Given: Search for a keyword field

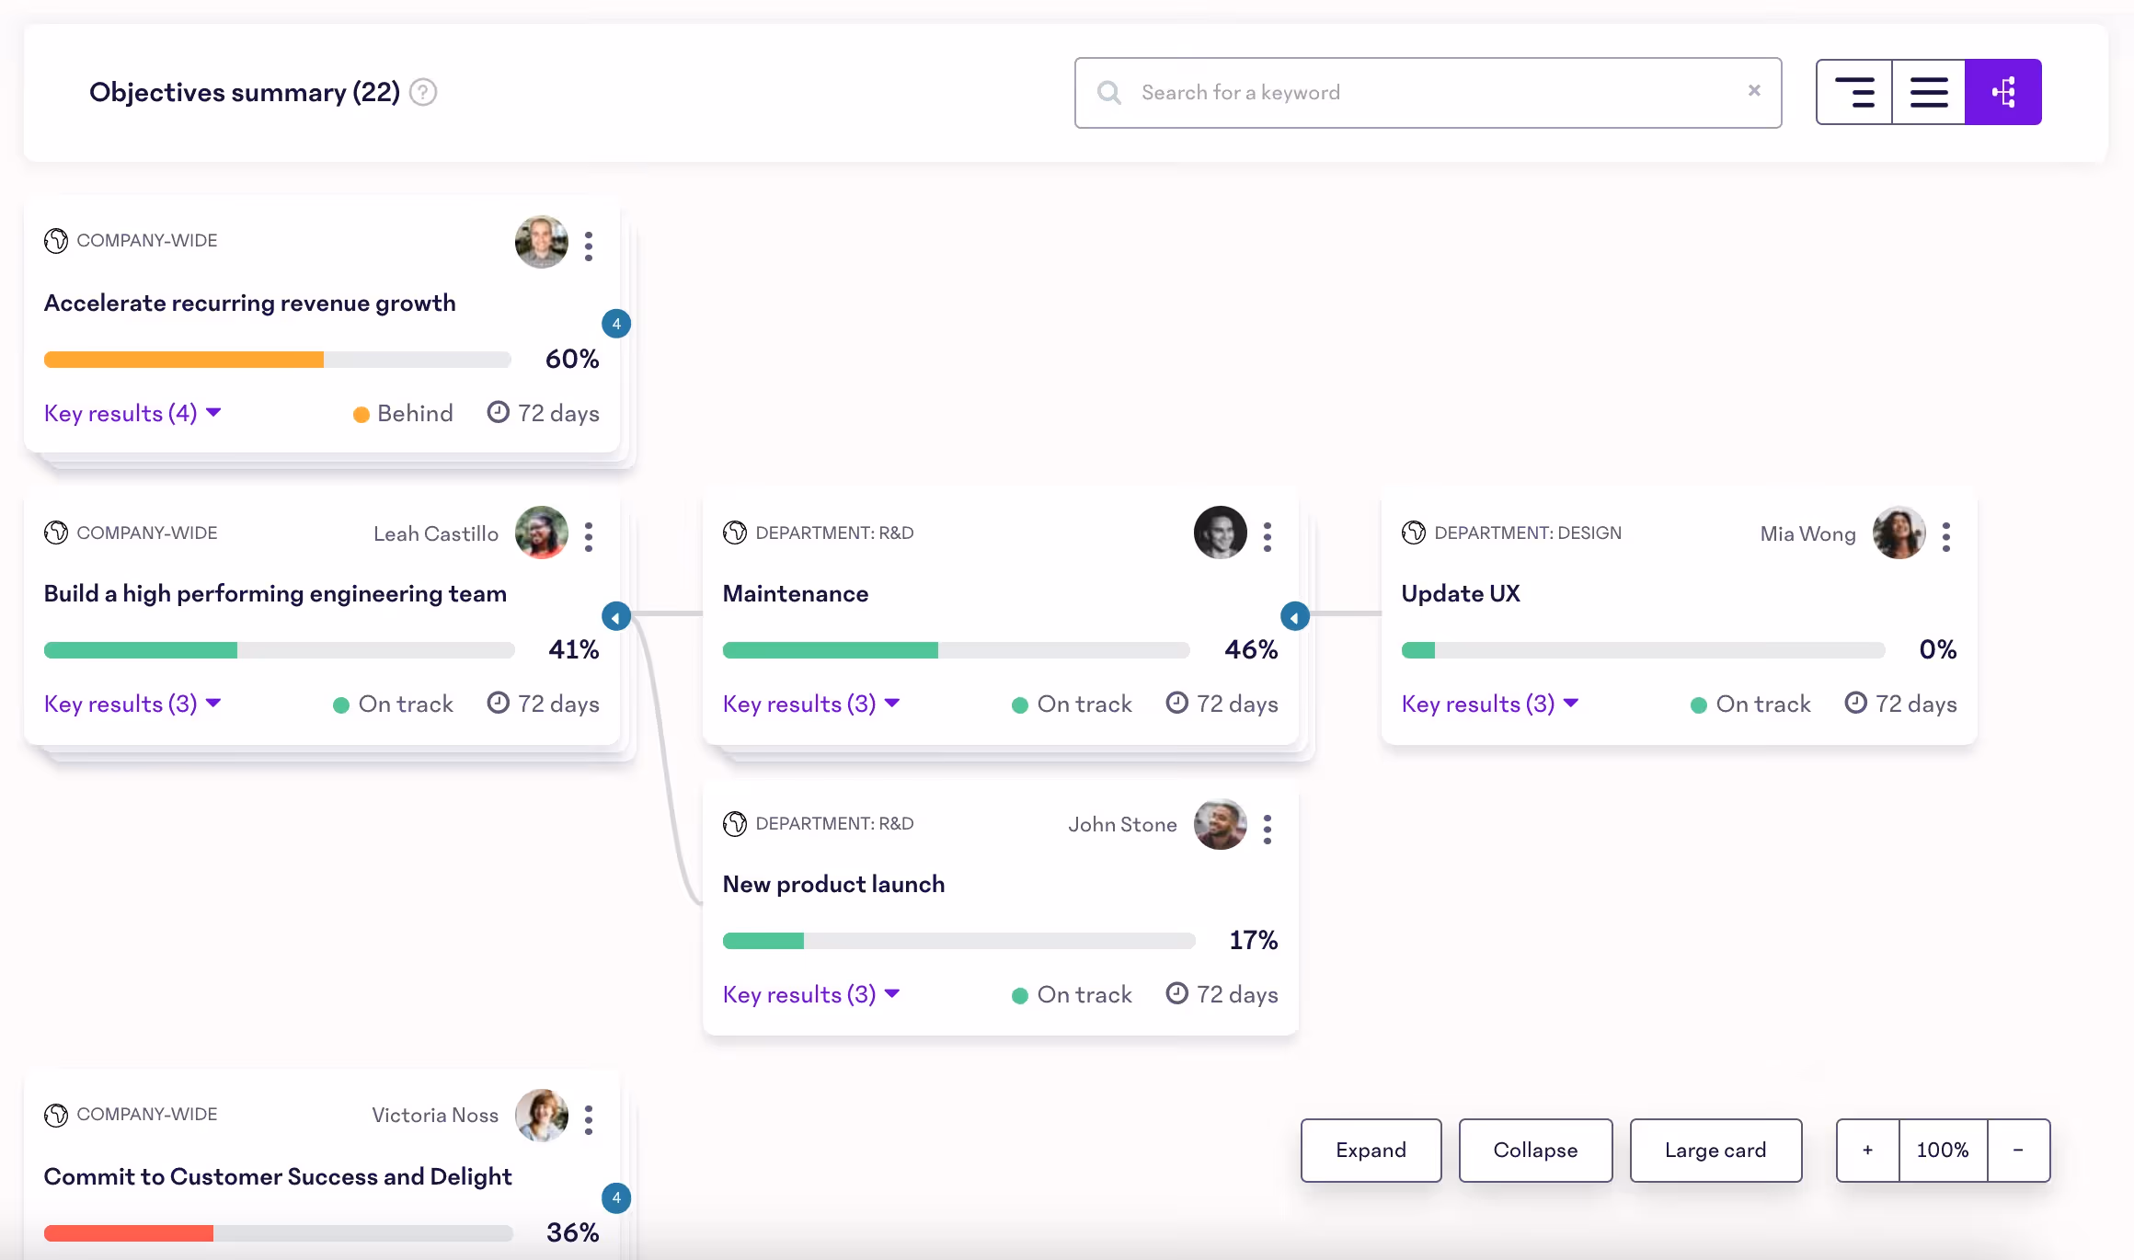Looking at the screenshot, I should point(1428,92).
